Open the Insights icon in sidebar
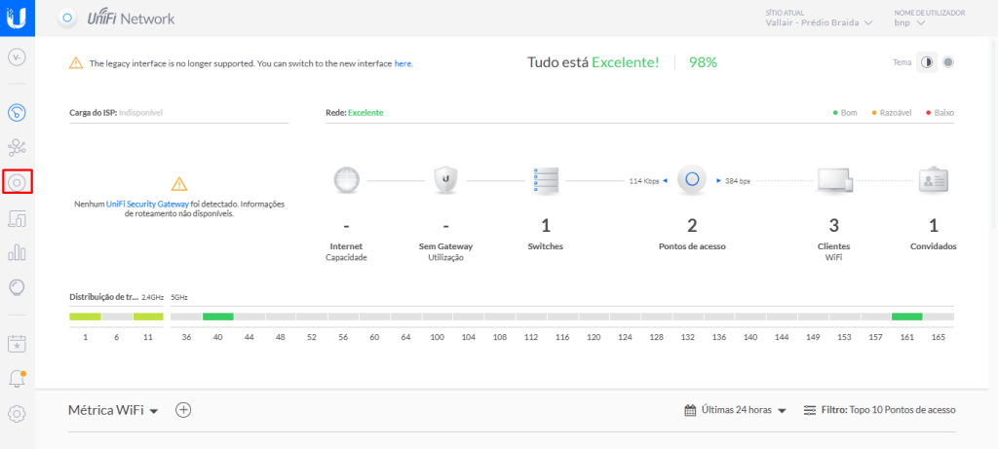The image size is (998, 449). (17, 286)
